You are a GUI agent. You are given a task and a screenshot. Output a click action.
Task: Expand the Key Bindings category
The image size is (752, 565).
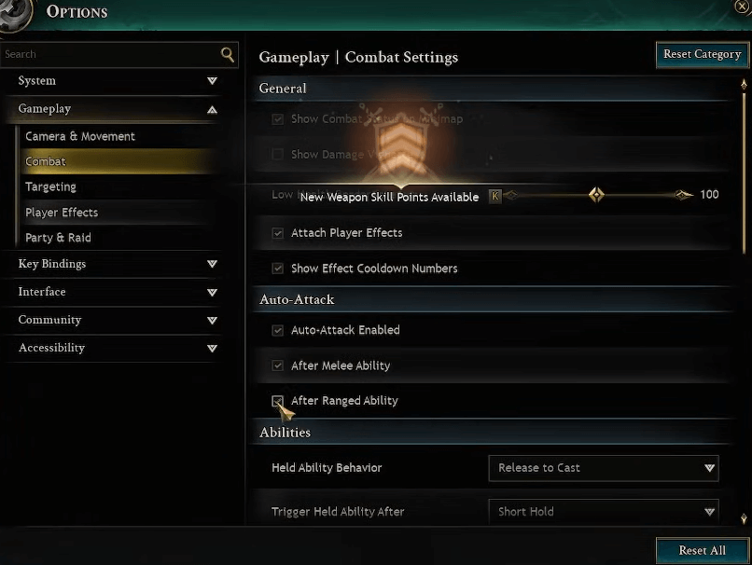pyautogui.click(x=212, y=264)
